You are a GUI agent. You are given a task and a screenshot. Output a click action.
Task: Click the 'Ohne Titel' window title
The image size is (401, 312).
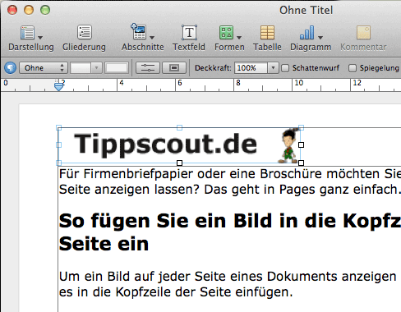[x=306, y=11]
